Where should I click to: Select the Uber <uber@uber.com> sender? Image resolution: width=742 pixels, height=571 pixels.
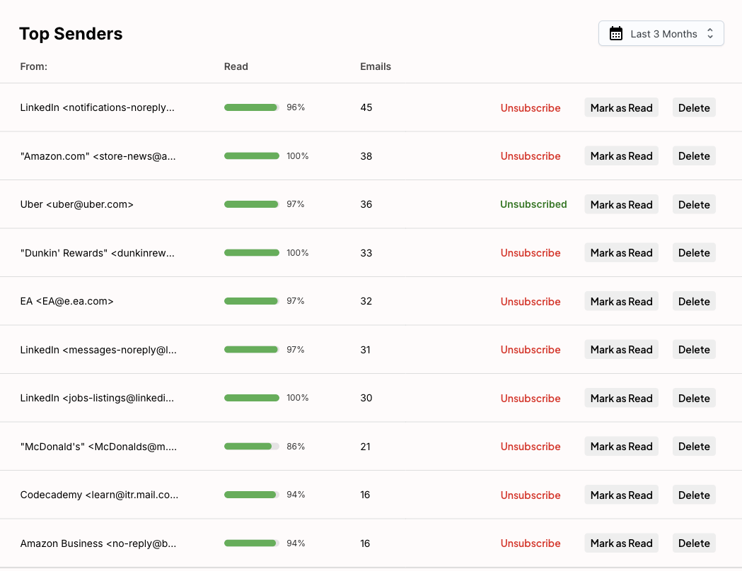click(76, 205)
